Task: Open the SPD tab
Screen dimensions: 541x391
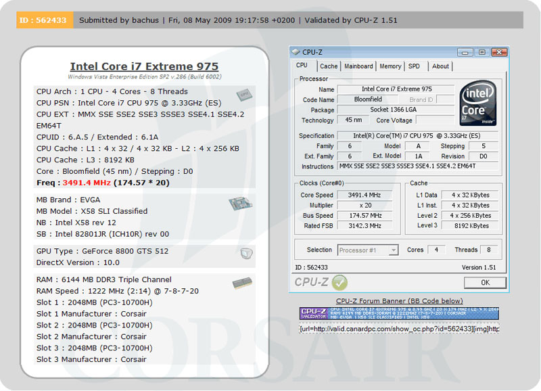Action: click(x=414, y=66)
